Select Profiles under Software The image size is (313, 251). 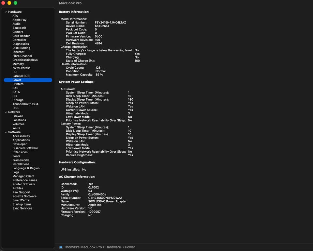tap(18, 188)
